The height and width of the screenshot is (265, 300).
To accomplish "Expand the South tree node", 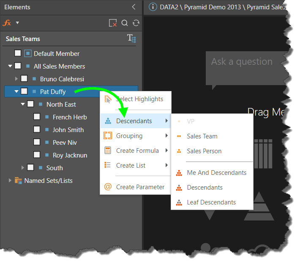I will [x=23, y=168].
